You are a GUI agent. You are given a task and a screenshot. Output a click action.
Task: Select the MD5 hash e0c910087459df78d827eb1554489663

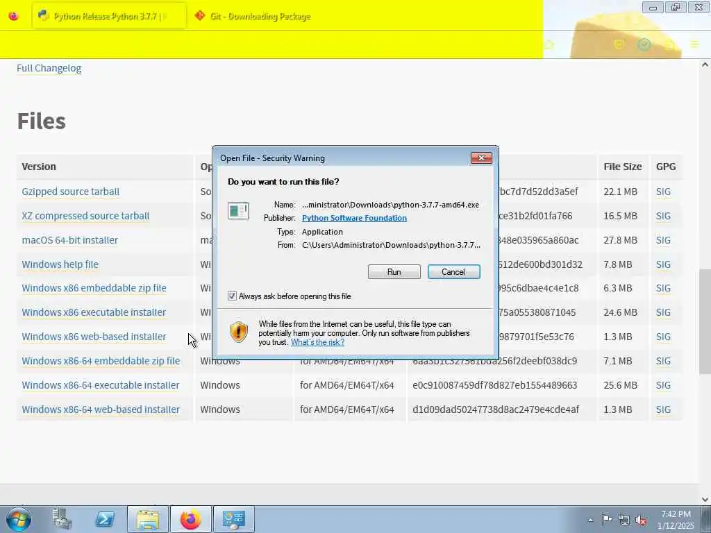(x=494, y=384)
